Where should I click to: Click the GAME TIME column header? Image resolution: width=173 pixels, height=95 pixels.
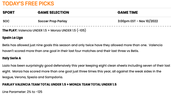[x=128, y=12]
